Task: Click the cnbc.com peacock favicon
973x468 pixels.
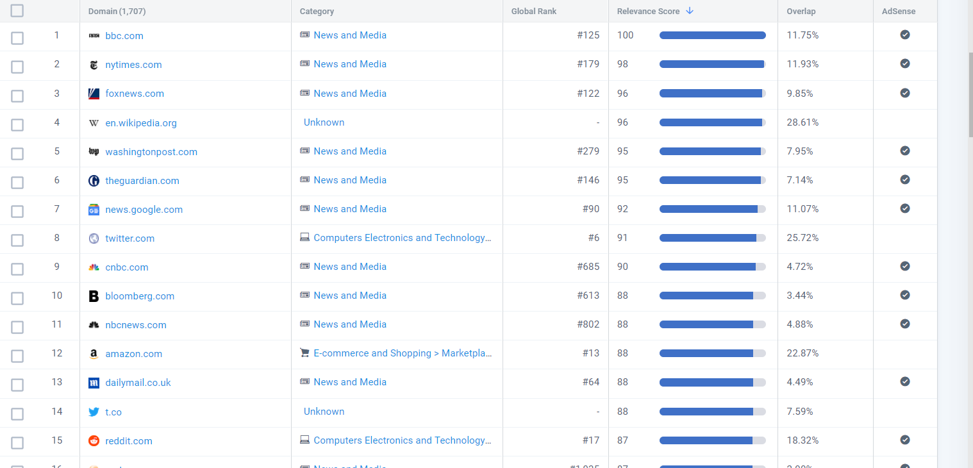Action: pos(94,267)
